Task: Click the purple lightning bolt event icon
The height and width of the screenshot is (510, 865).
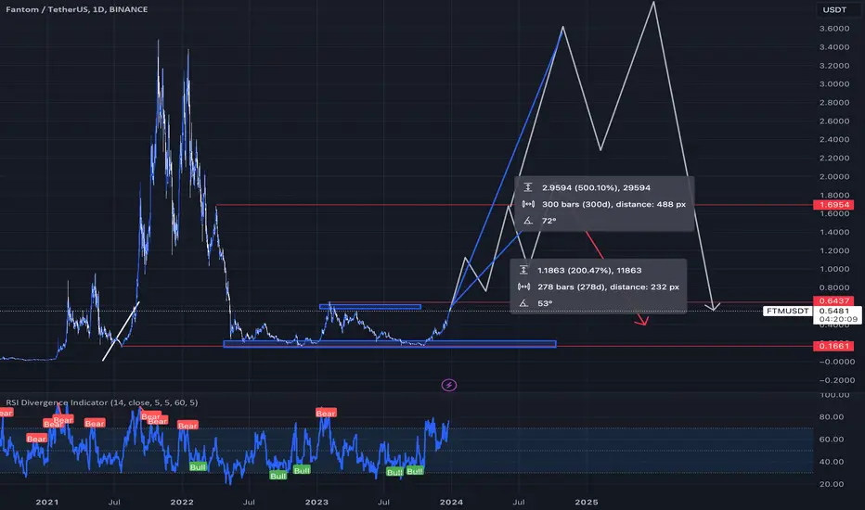Action: tap(449, 385)
